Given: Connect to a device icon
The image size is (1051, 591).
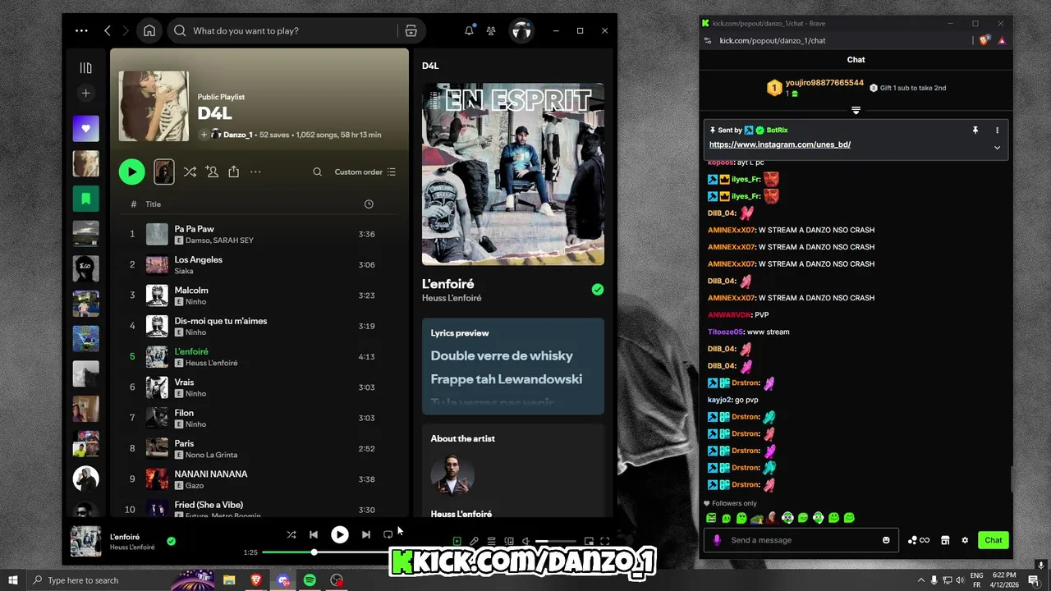Looking at the screenshot, I should (509, 541).
